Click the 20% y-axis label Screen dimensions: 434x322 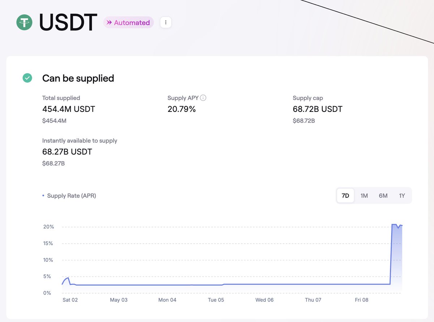pyautogui.click(x=48, y=227)
